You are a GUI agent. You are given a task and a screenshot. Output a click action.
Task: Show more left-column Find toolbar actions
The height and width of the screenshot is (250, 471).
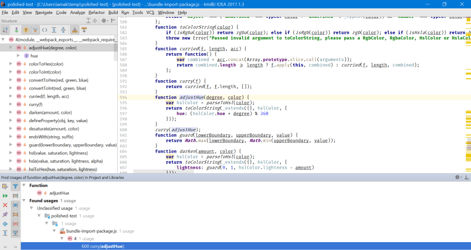click(x=5, y=247)
